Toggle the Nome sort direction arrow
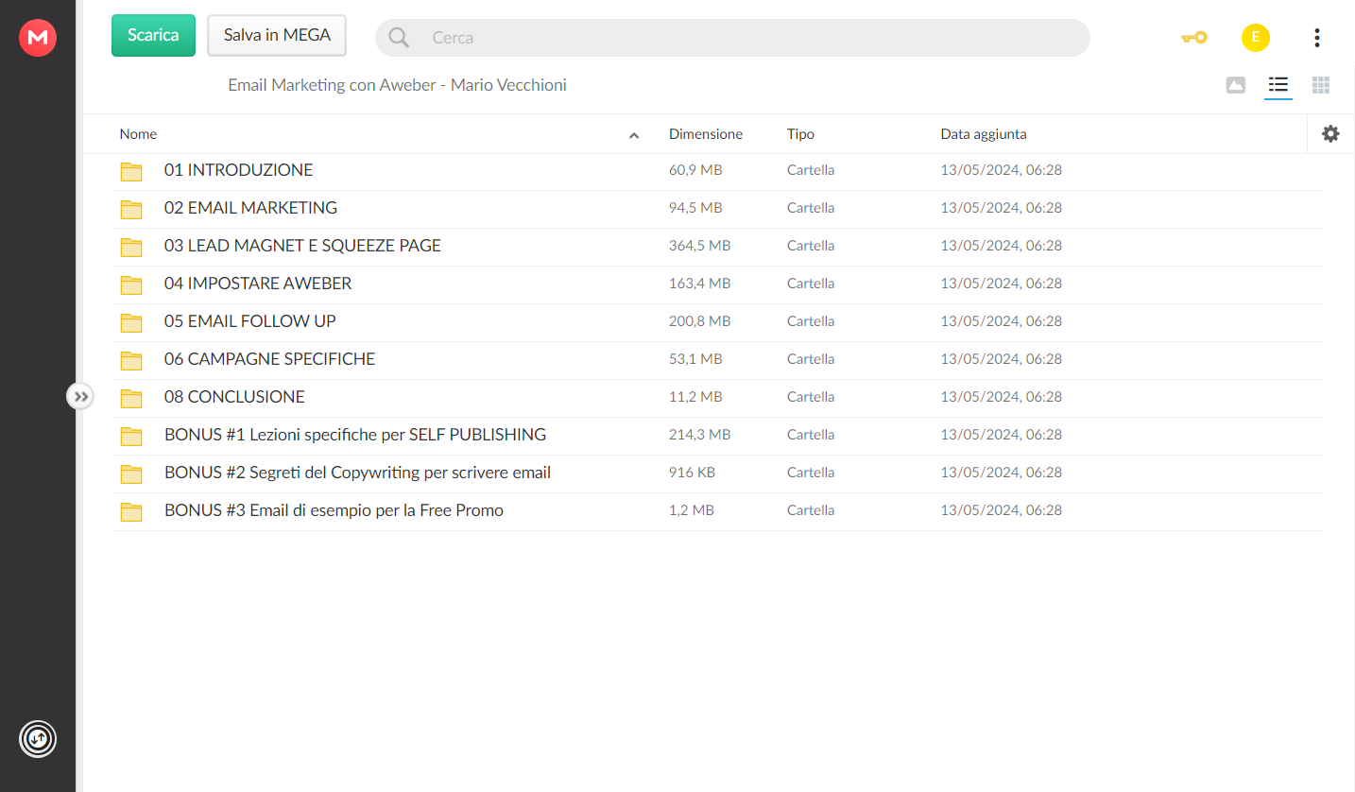The height and width of the screenshot is (792, 1355). coord(634,135)
